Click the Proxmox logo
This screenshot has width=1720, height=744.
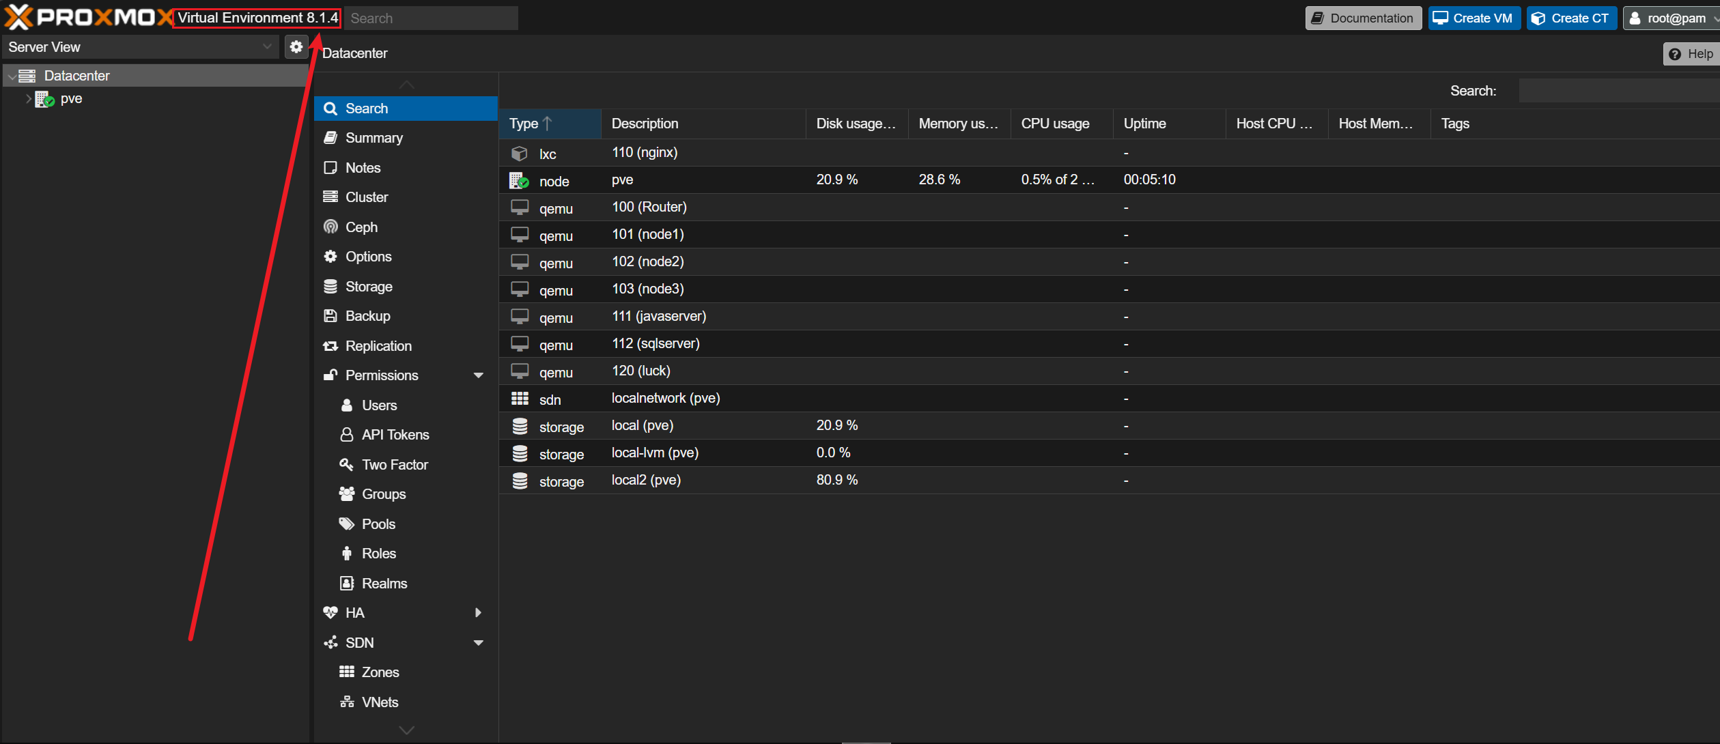tap(87, 18)
